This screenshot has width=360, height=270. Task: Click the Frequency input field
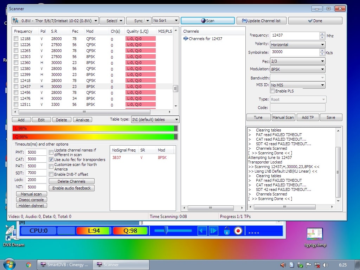[x=294, y=36]
